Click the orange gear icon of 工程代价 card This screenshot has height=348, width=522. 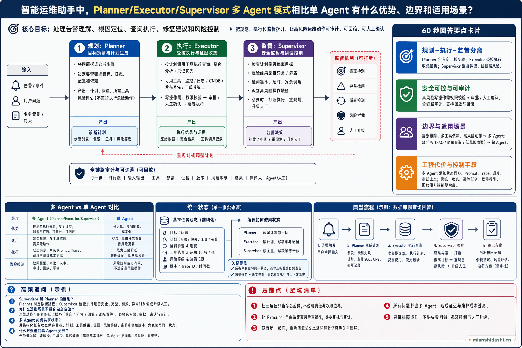coord(406,172)
